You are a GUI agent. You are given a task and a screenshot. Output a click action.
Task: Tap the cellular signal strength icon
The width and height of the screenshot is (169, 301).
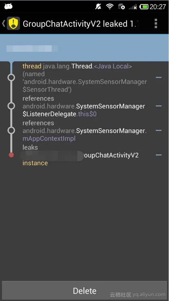(x=133, y=7)
